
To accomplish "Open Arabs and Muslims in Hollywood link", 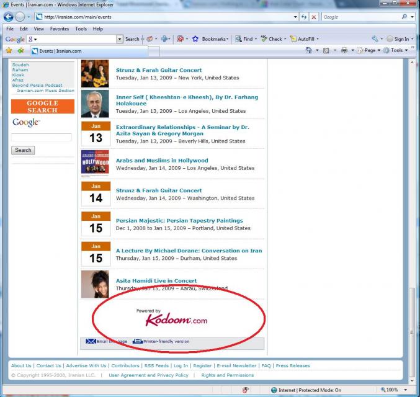I will coord(162,160).
